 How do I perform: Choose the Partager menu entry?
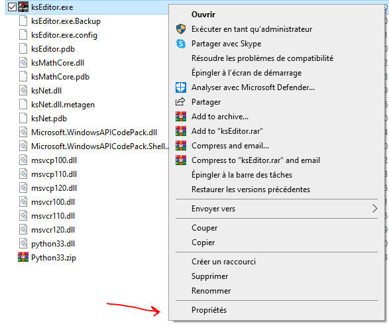tap(206, 102)
